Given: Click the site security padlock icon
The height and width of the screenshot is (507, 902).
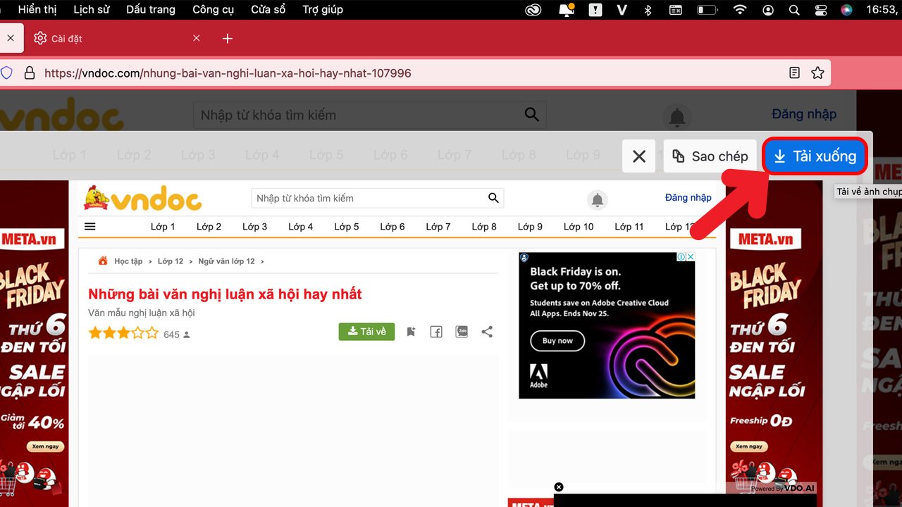Looking at the screenshot, I should tap(30, 73).
